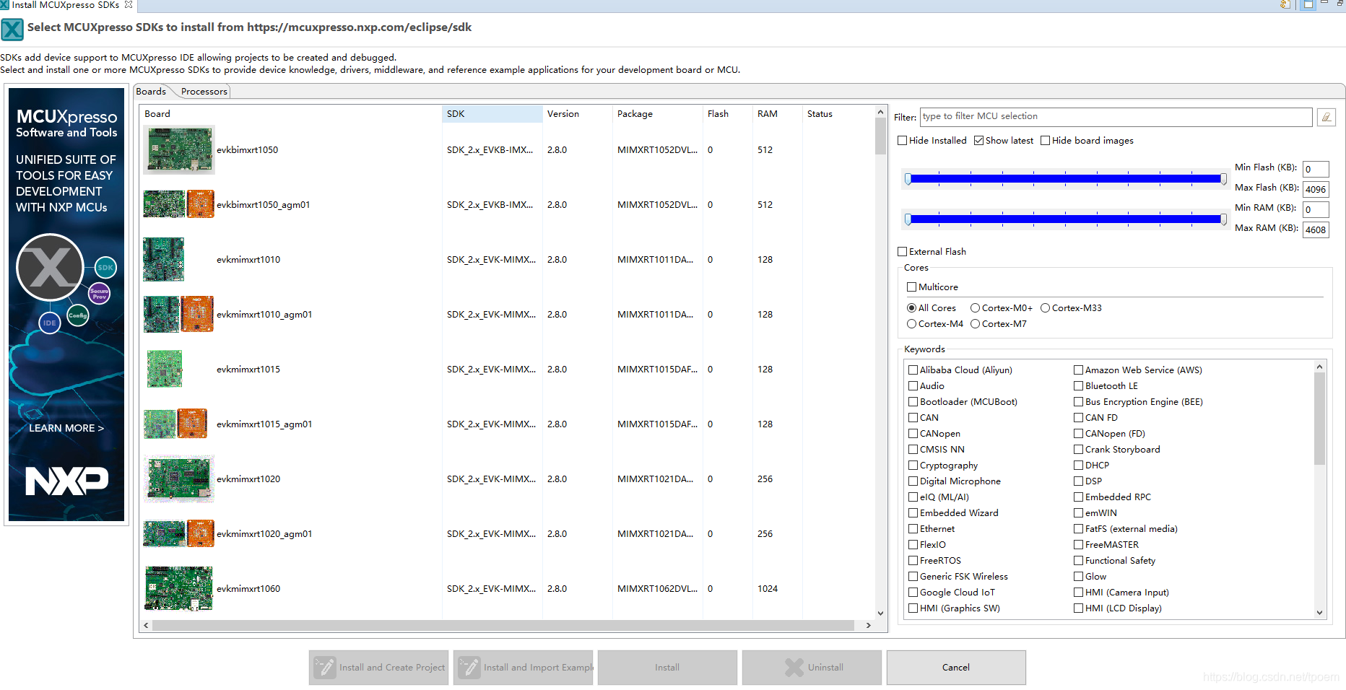Switch to the Boards tab
This screenshot has height=690, width=1346.
(151, 92)
